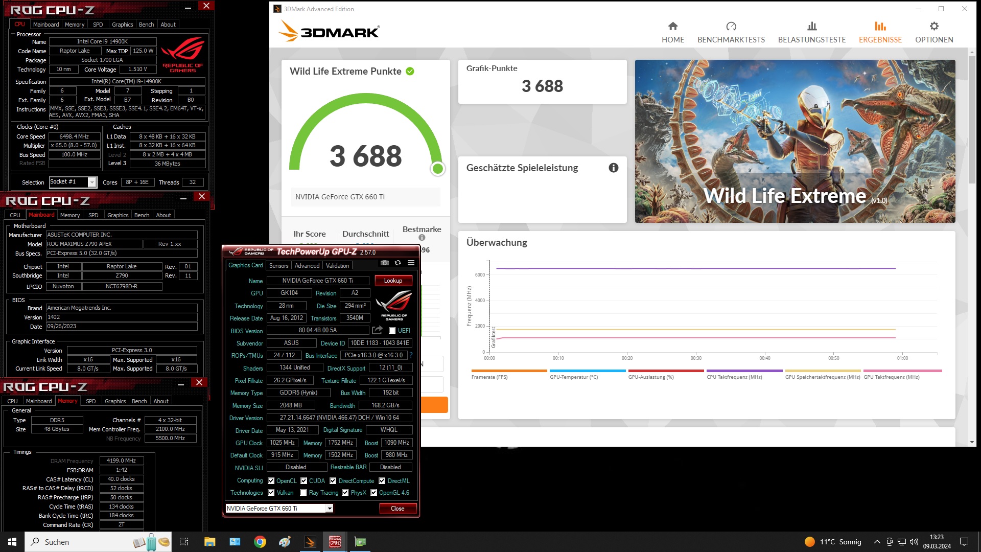The height and width of the screenshot is (552, 981).
Task: Open the notification center icon
Action: (964, 542)
